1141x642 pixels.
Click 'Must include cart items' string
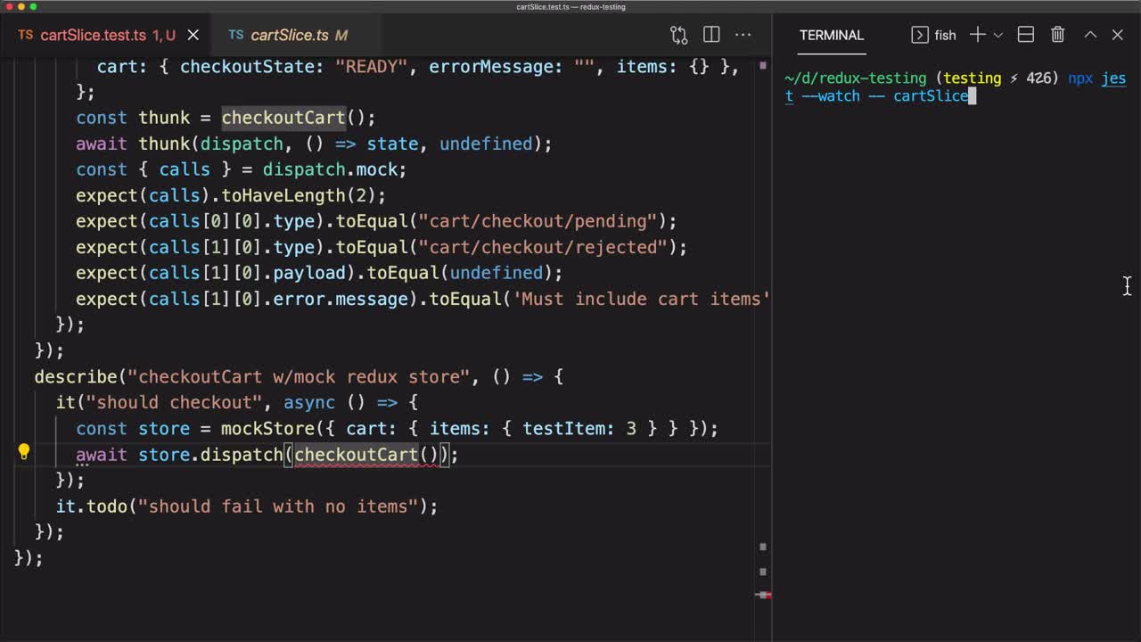click(x=642, y=299)
